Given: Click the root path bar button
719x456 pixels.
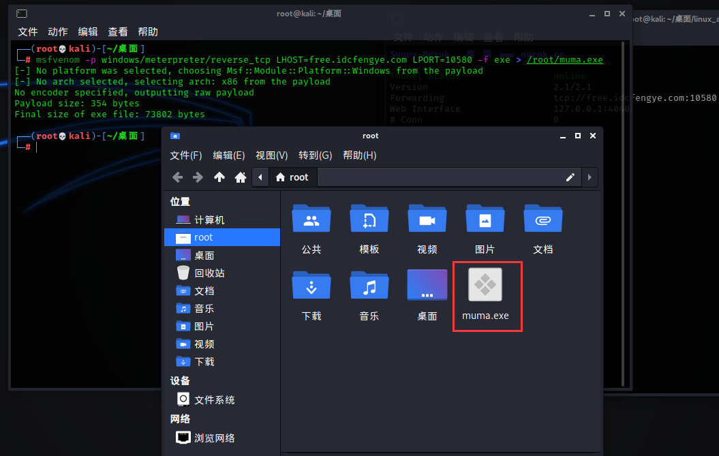Looking at the screenshot, I should (x=292, y=177).
